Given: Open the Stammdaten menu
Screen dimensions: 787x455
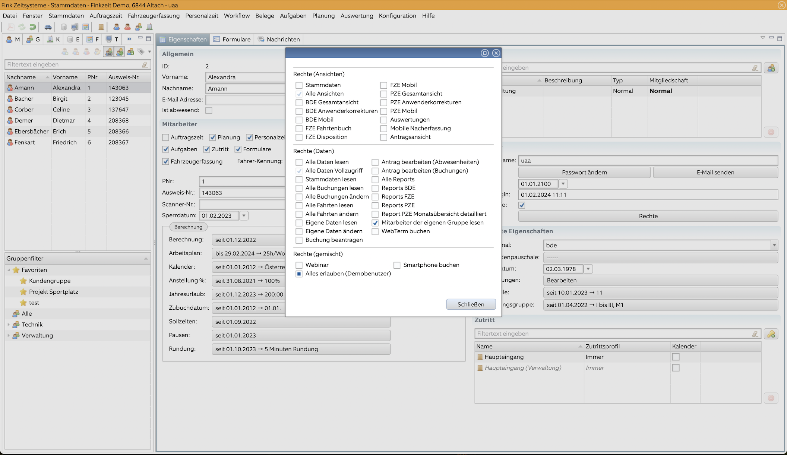Looking at the screenshot, I should pos(66,16).
